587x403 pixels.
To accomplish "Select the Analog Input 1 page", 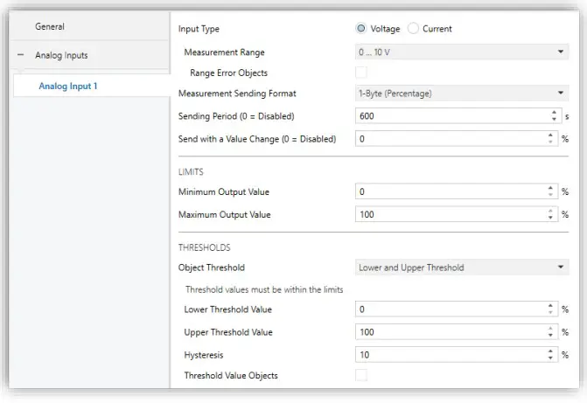I will (x=67, y=86).
